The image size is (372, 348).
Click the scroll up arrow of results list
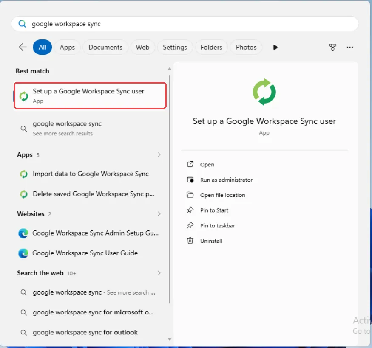click(x=169, y=69)
